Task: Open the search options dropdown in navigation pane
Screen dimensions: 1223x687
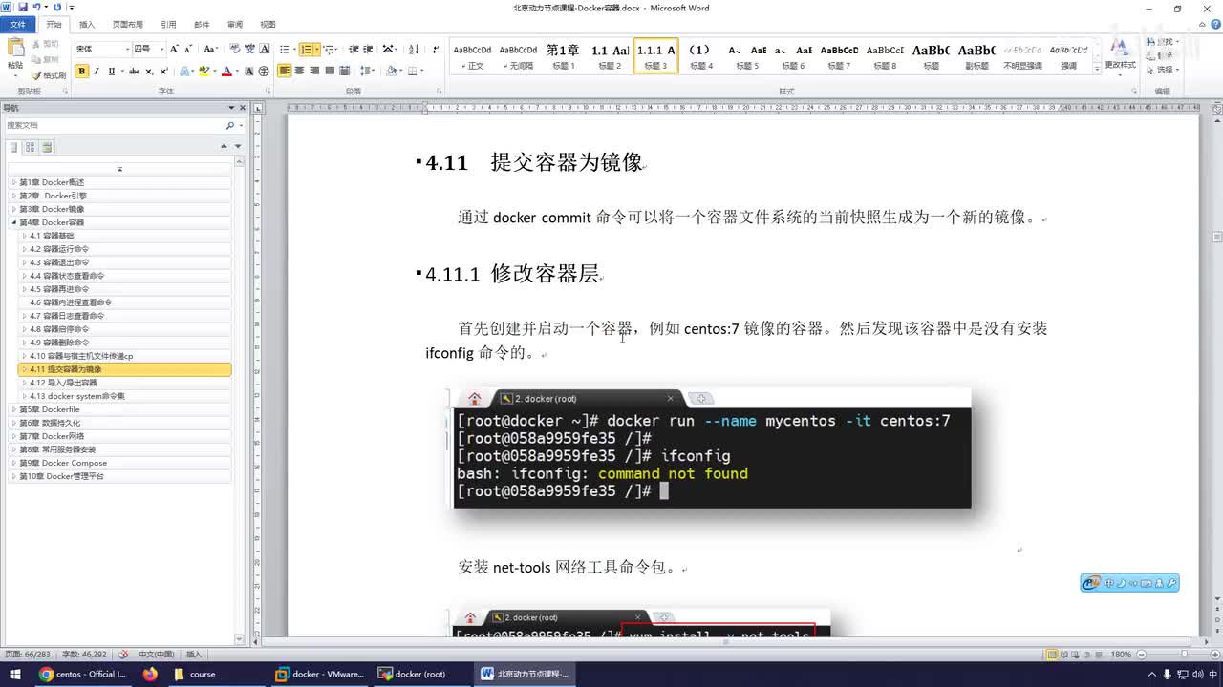Action: coord(239,126)
